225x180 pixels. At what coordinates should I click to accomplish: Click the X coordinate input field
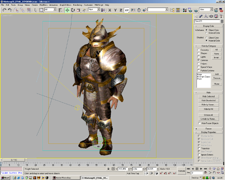coord(123,169)
